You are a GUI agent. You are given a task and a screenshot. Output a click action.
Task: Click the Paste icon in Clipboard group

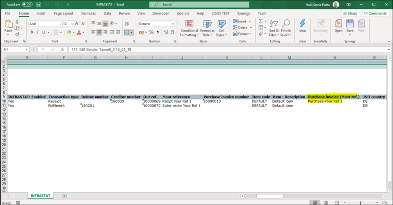[8, 24]
